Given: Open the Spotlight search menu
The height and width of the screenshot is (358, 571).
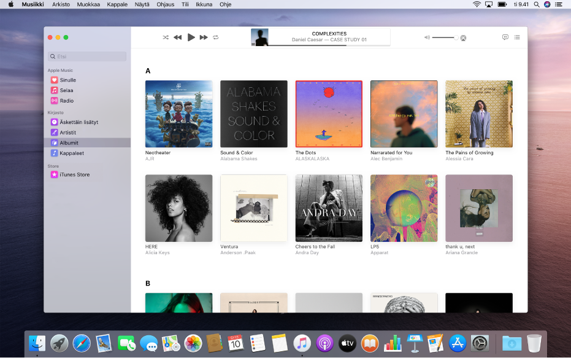Looking at the screenshot, I should click(x=535, y=4).
